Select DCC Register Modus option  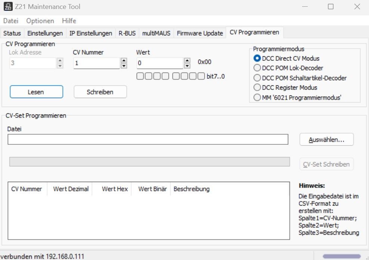coord(257,88)
